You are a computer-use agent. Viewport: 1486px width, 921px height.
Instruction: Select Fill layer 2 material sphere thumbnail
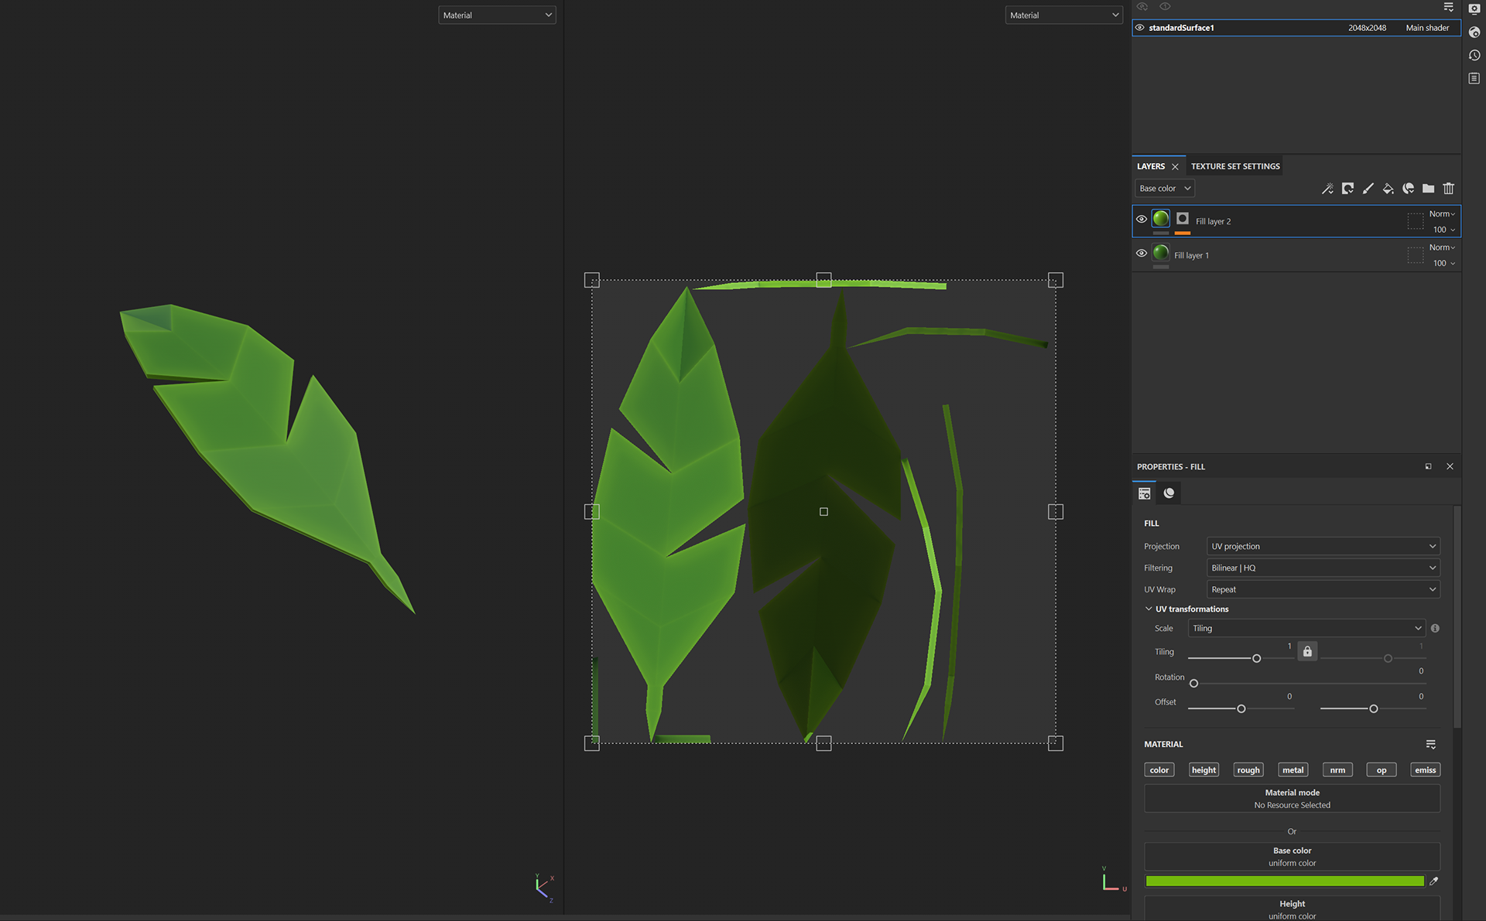click(x=1161, y=219)
